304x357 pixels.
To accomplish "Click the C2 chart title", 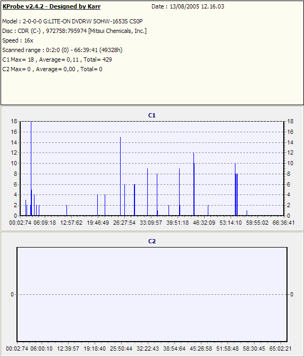I will 152,241.
